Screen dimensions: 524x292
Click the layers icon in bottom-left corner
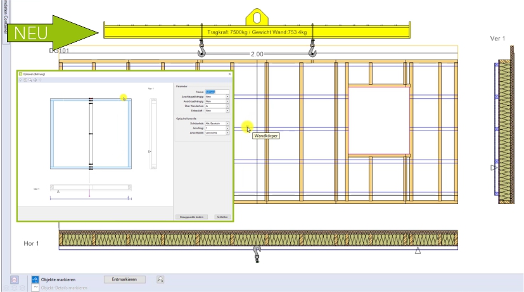pos(14,279)
